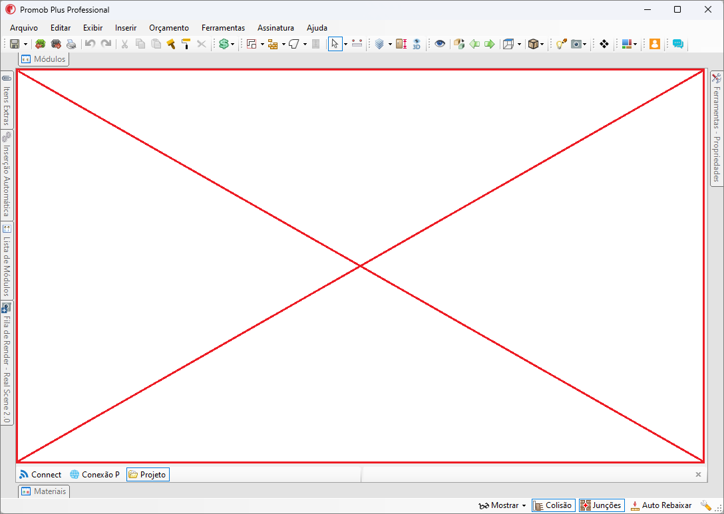The image size is (724, 514).
Task: Click the boxes replace icon
Action: 459,44
